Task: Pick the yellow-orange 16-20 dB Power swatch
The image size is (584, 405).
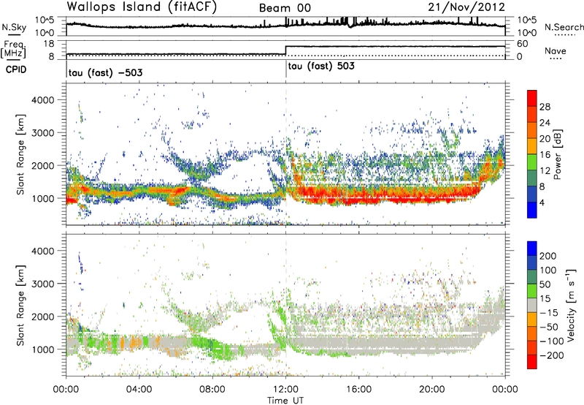Action: pos(532,146)
